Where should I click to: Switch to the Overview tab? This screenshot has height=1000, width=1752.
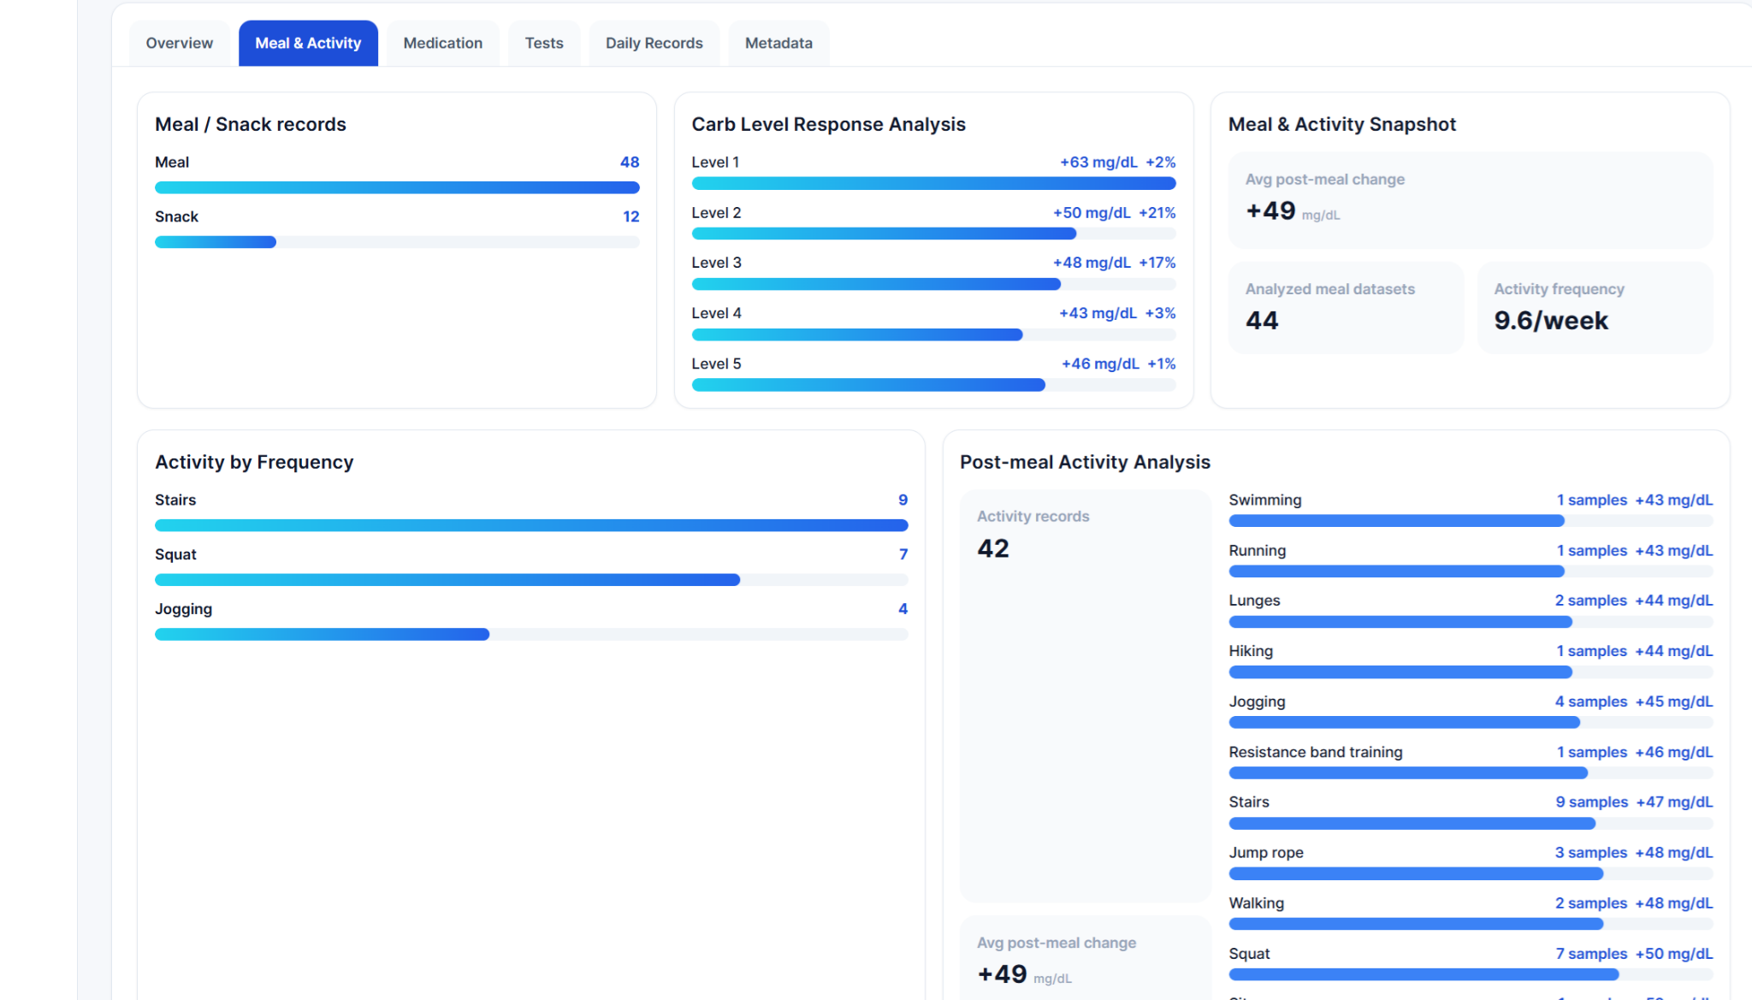tap(180, 43)
